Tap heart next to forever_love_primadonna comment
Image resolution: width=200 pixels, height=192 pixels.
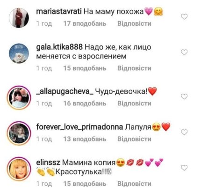coord(184,132)
